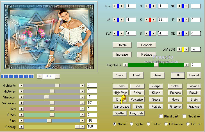Apply the Fracture preset
The width and height of the screenshot is (205, 132).
pos(194,107)
